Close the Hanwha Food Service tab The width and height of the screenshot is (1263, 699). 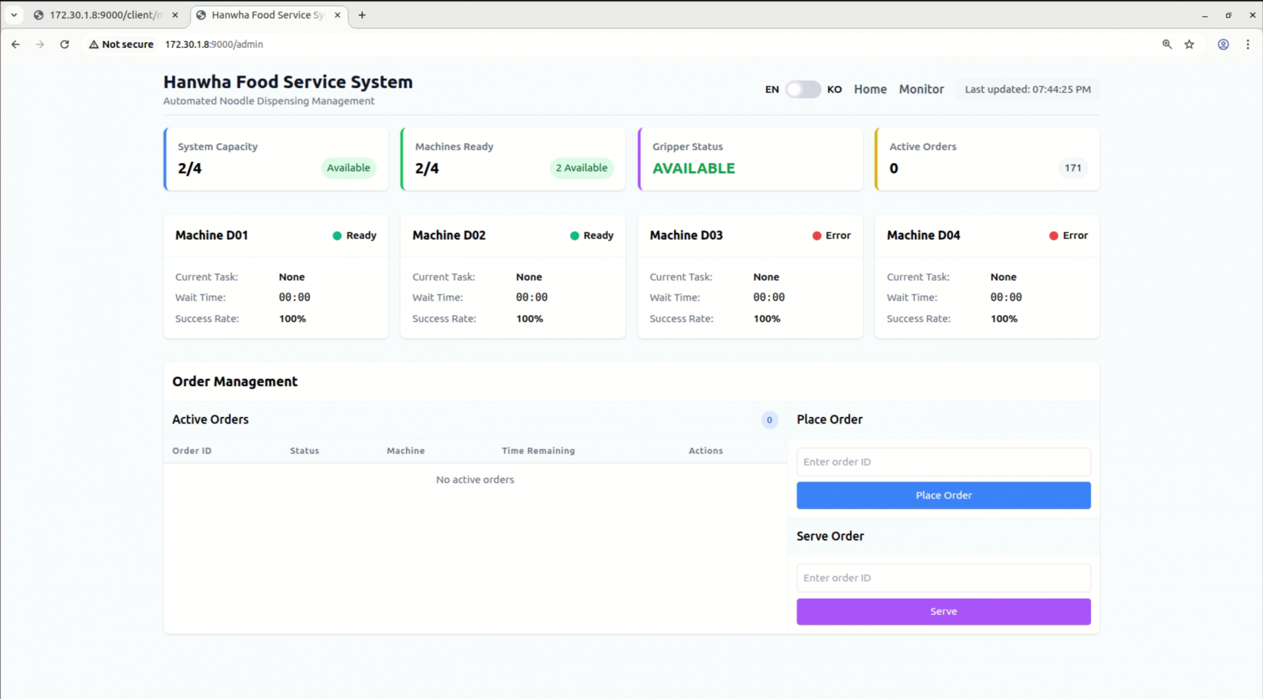tap(337, 15)
